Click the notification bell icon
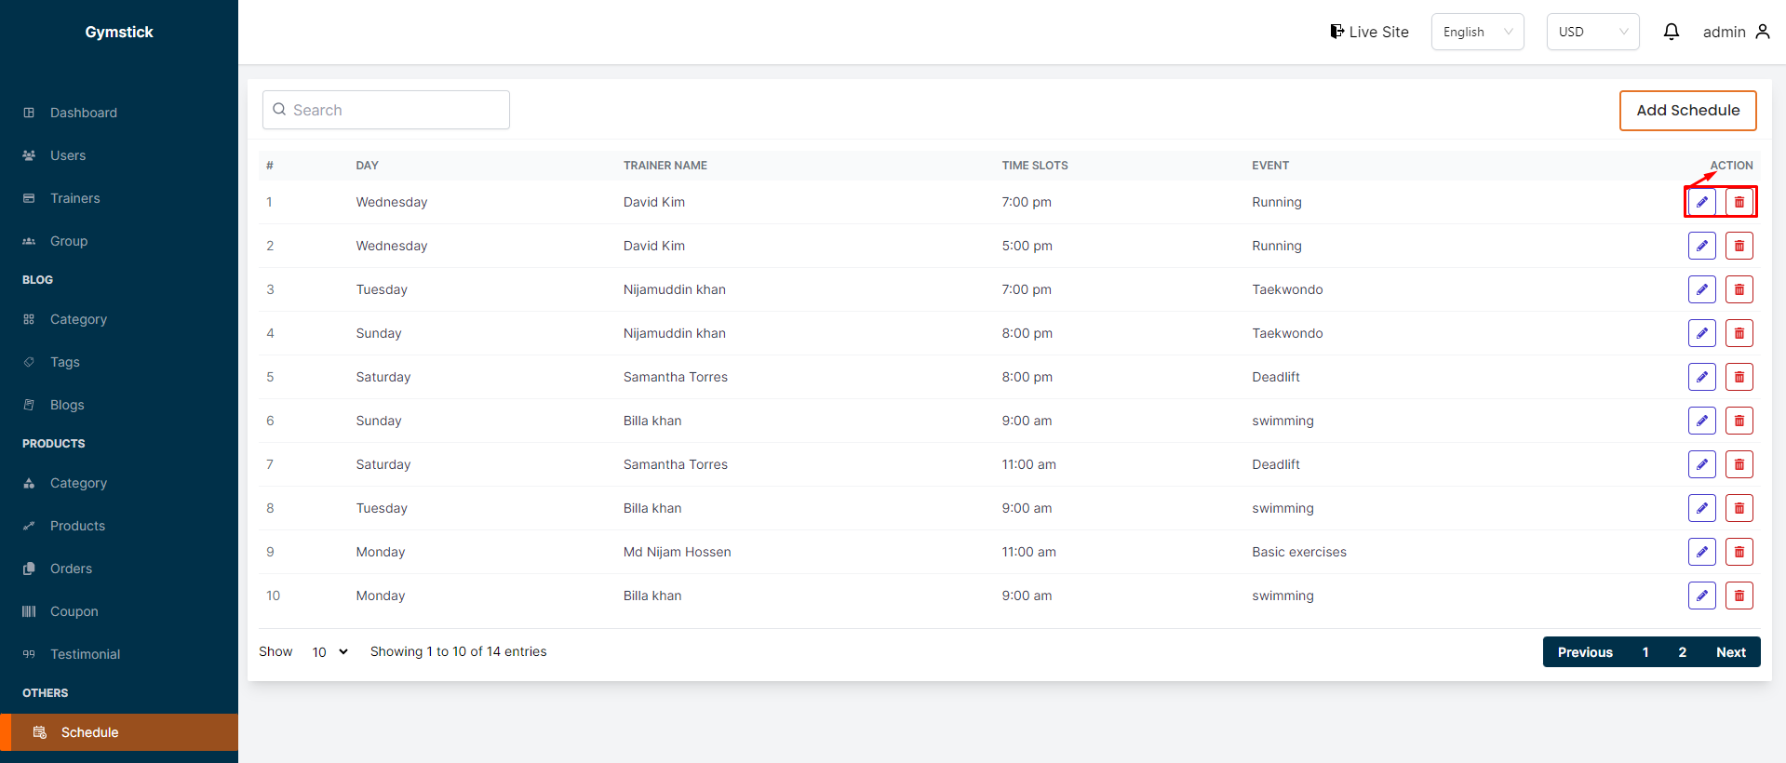Image resolution: width=1786 pixels, height=763 pixels. 1671,32
